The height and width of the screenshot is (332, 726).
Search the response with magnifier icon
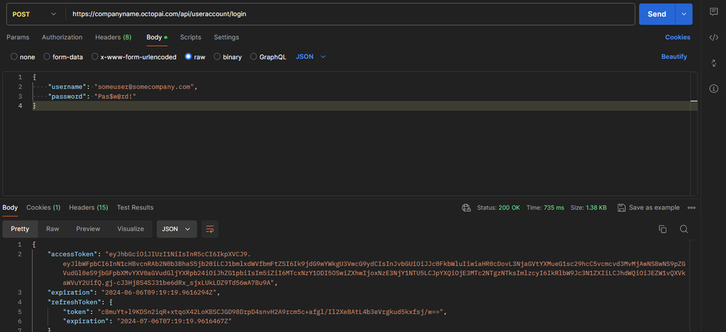pyautogui.click(x=684, y=229)
